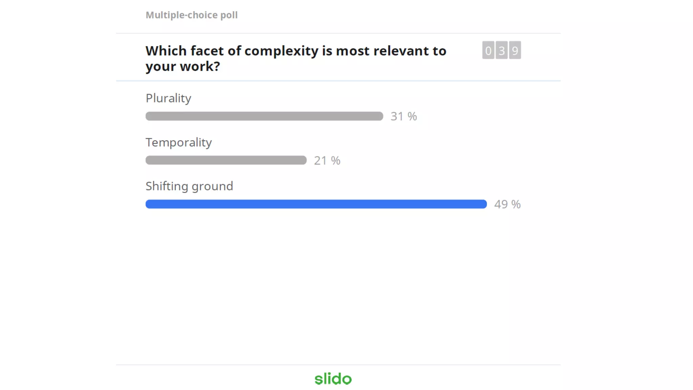This screenshot has height=390, width=693.
Task: Click the 21 % result value
Action: (x=327, y=160)
